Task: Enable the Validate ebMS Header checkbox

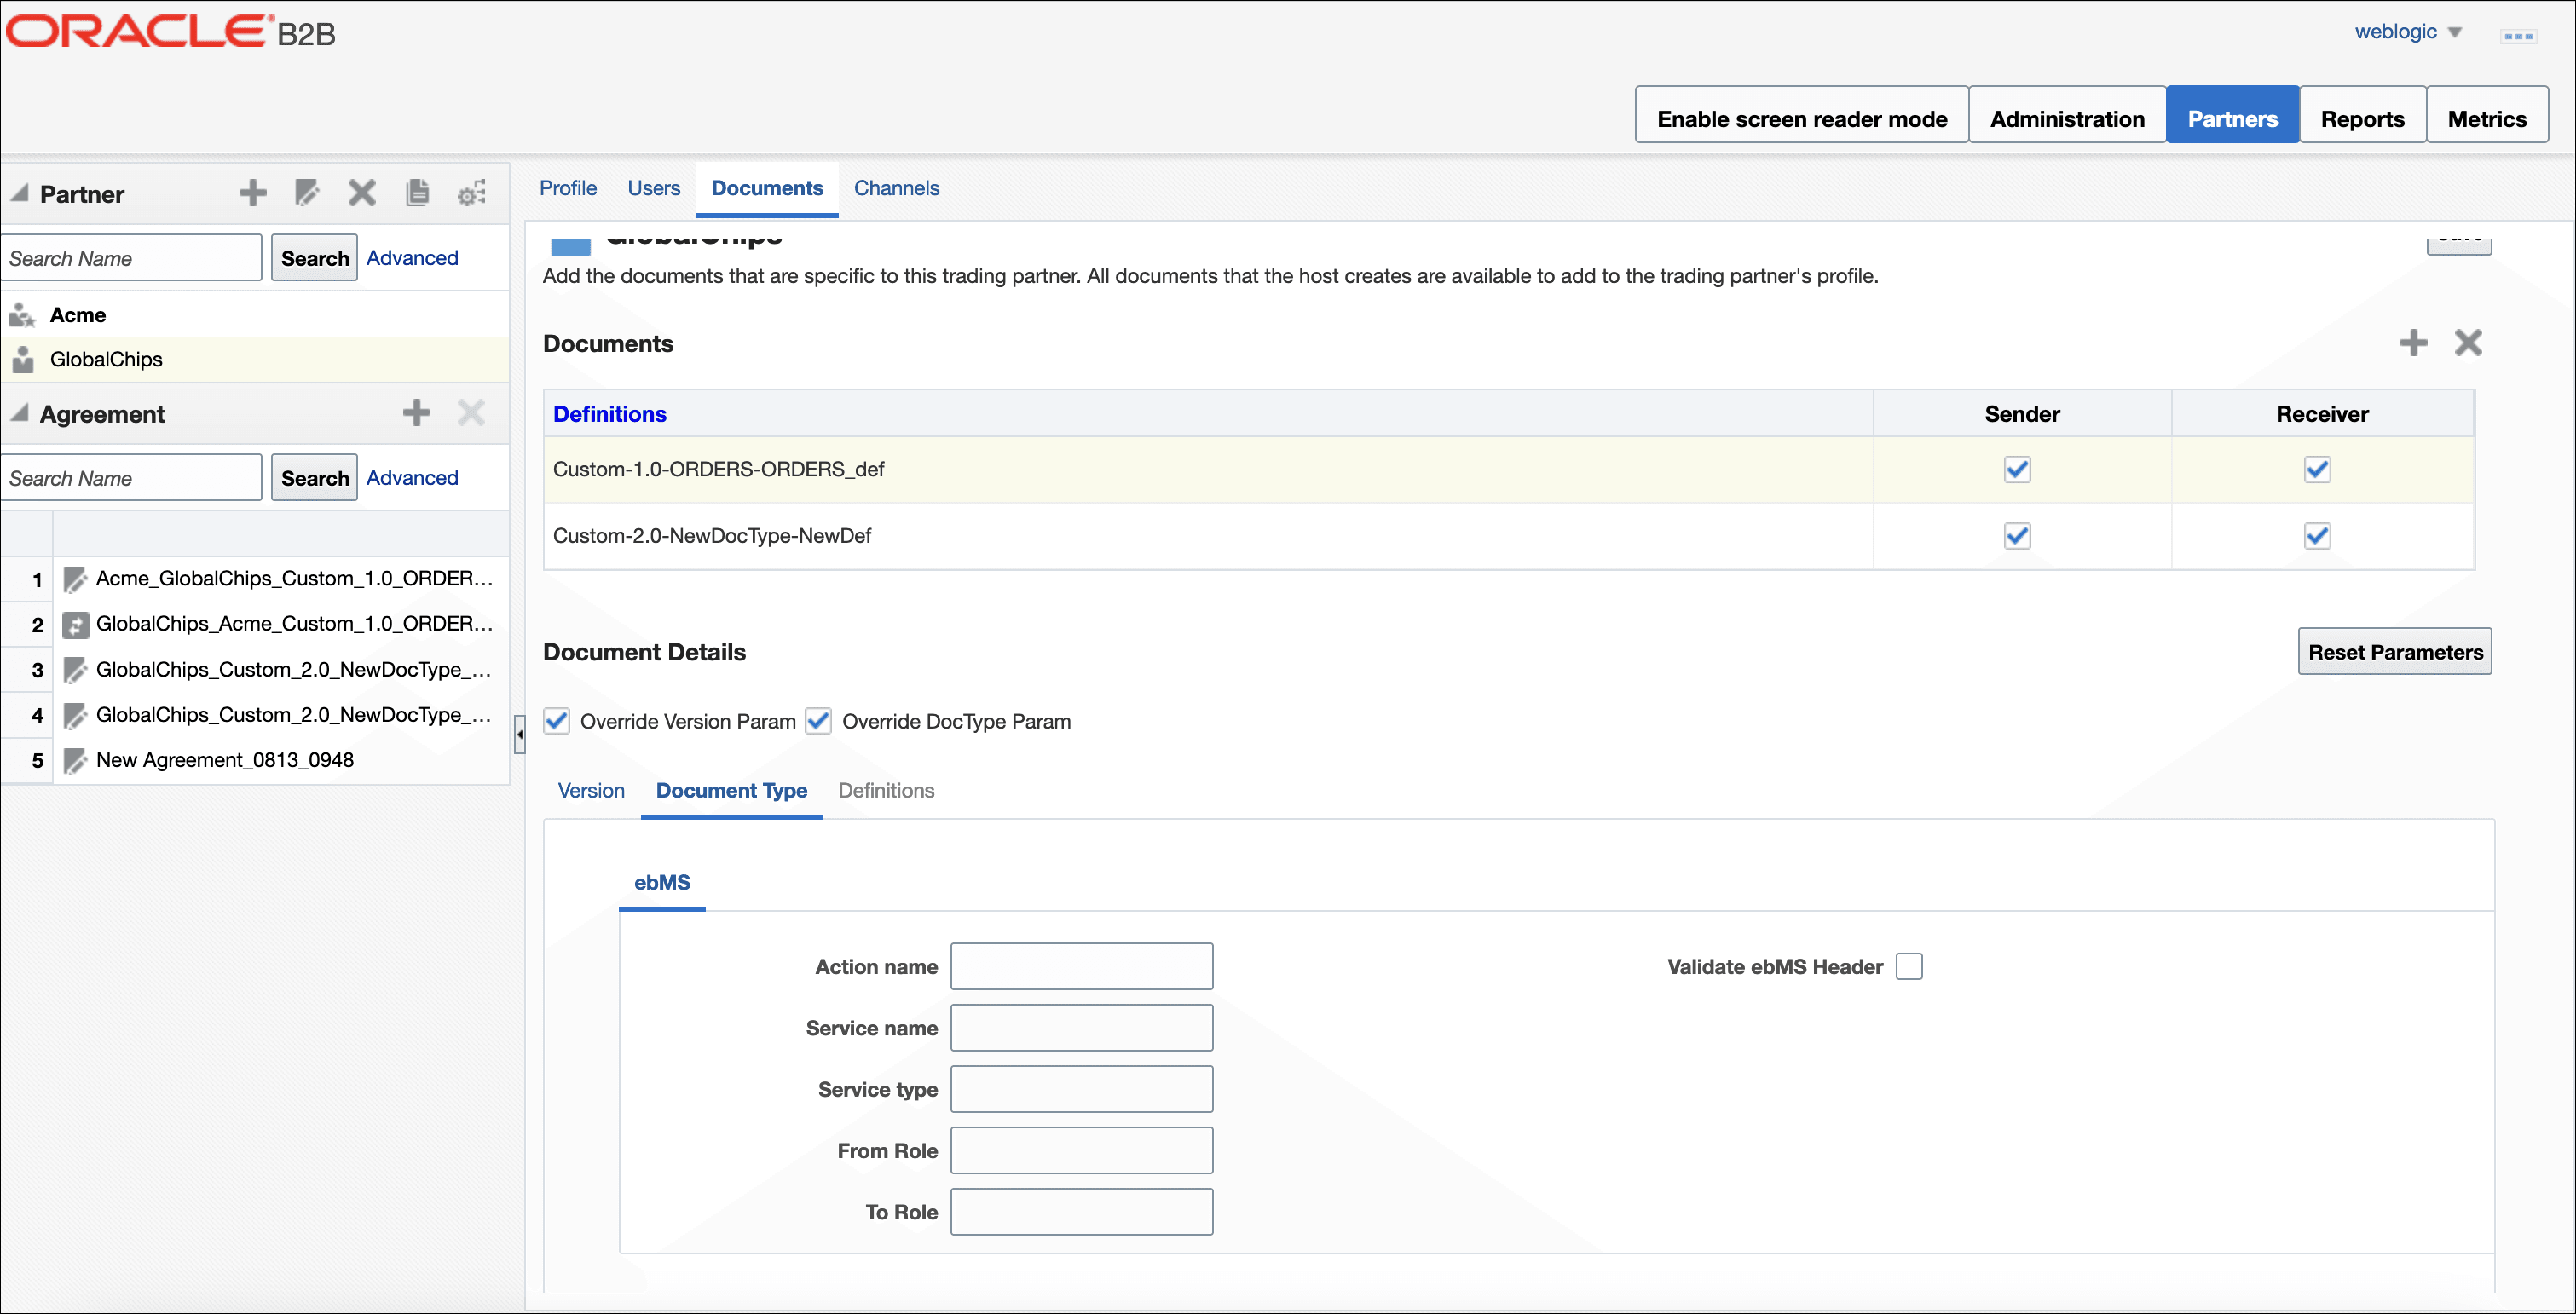Action: 1909,966
